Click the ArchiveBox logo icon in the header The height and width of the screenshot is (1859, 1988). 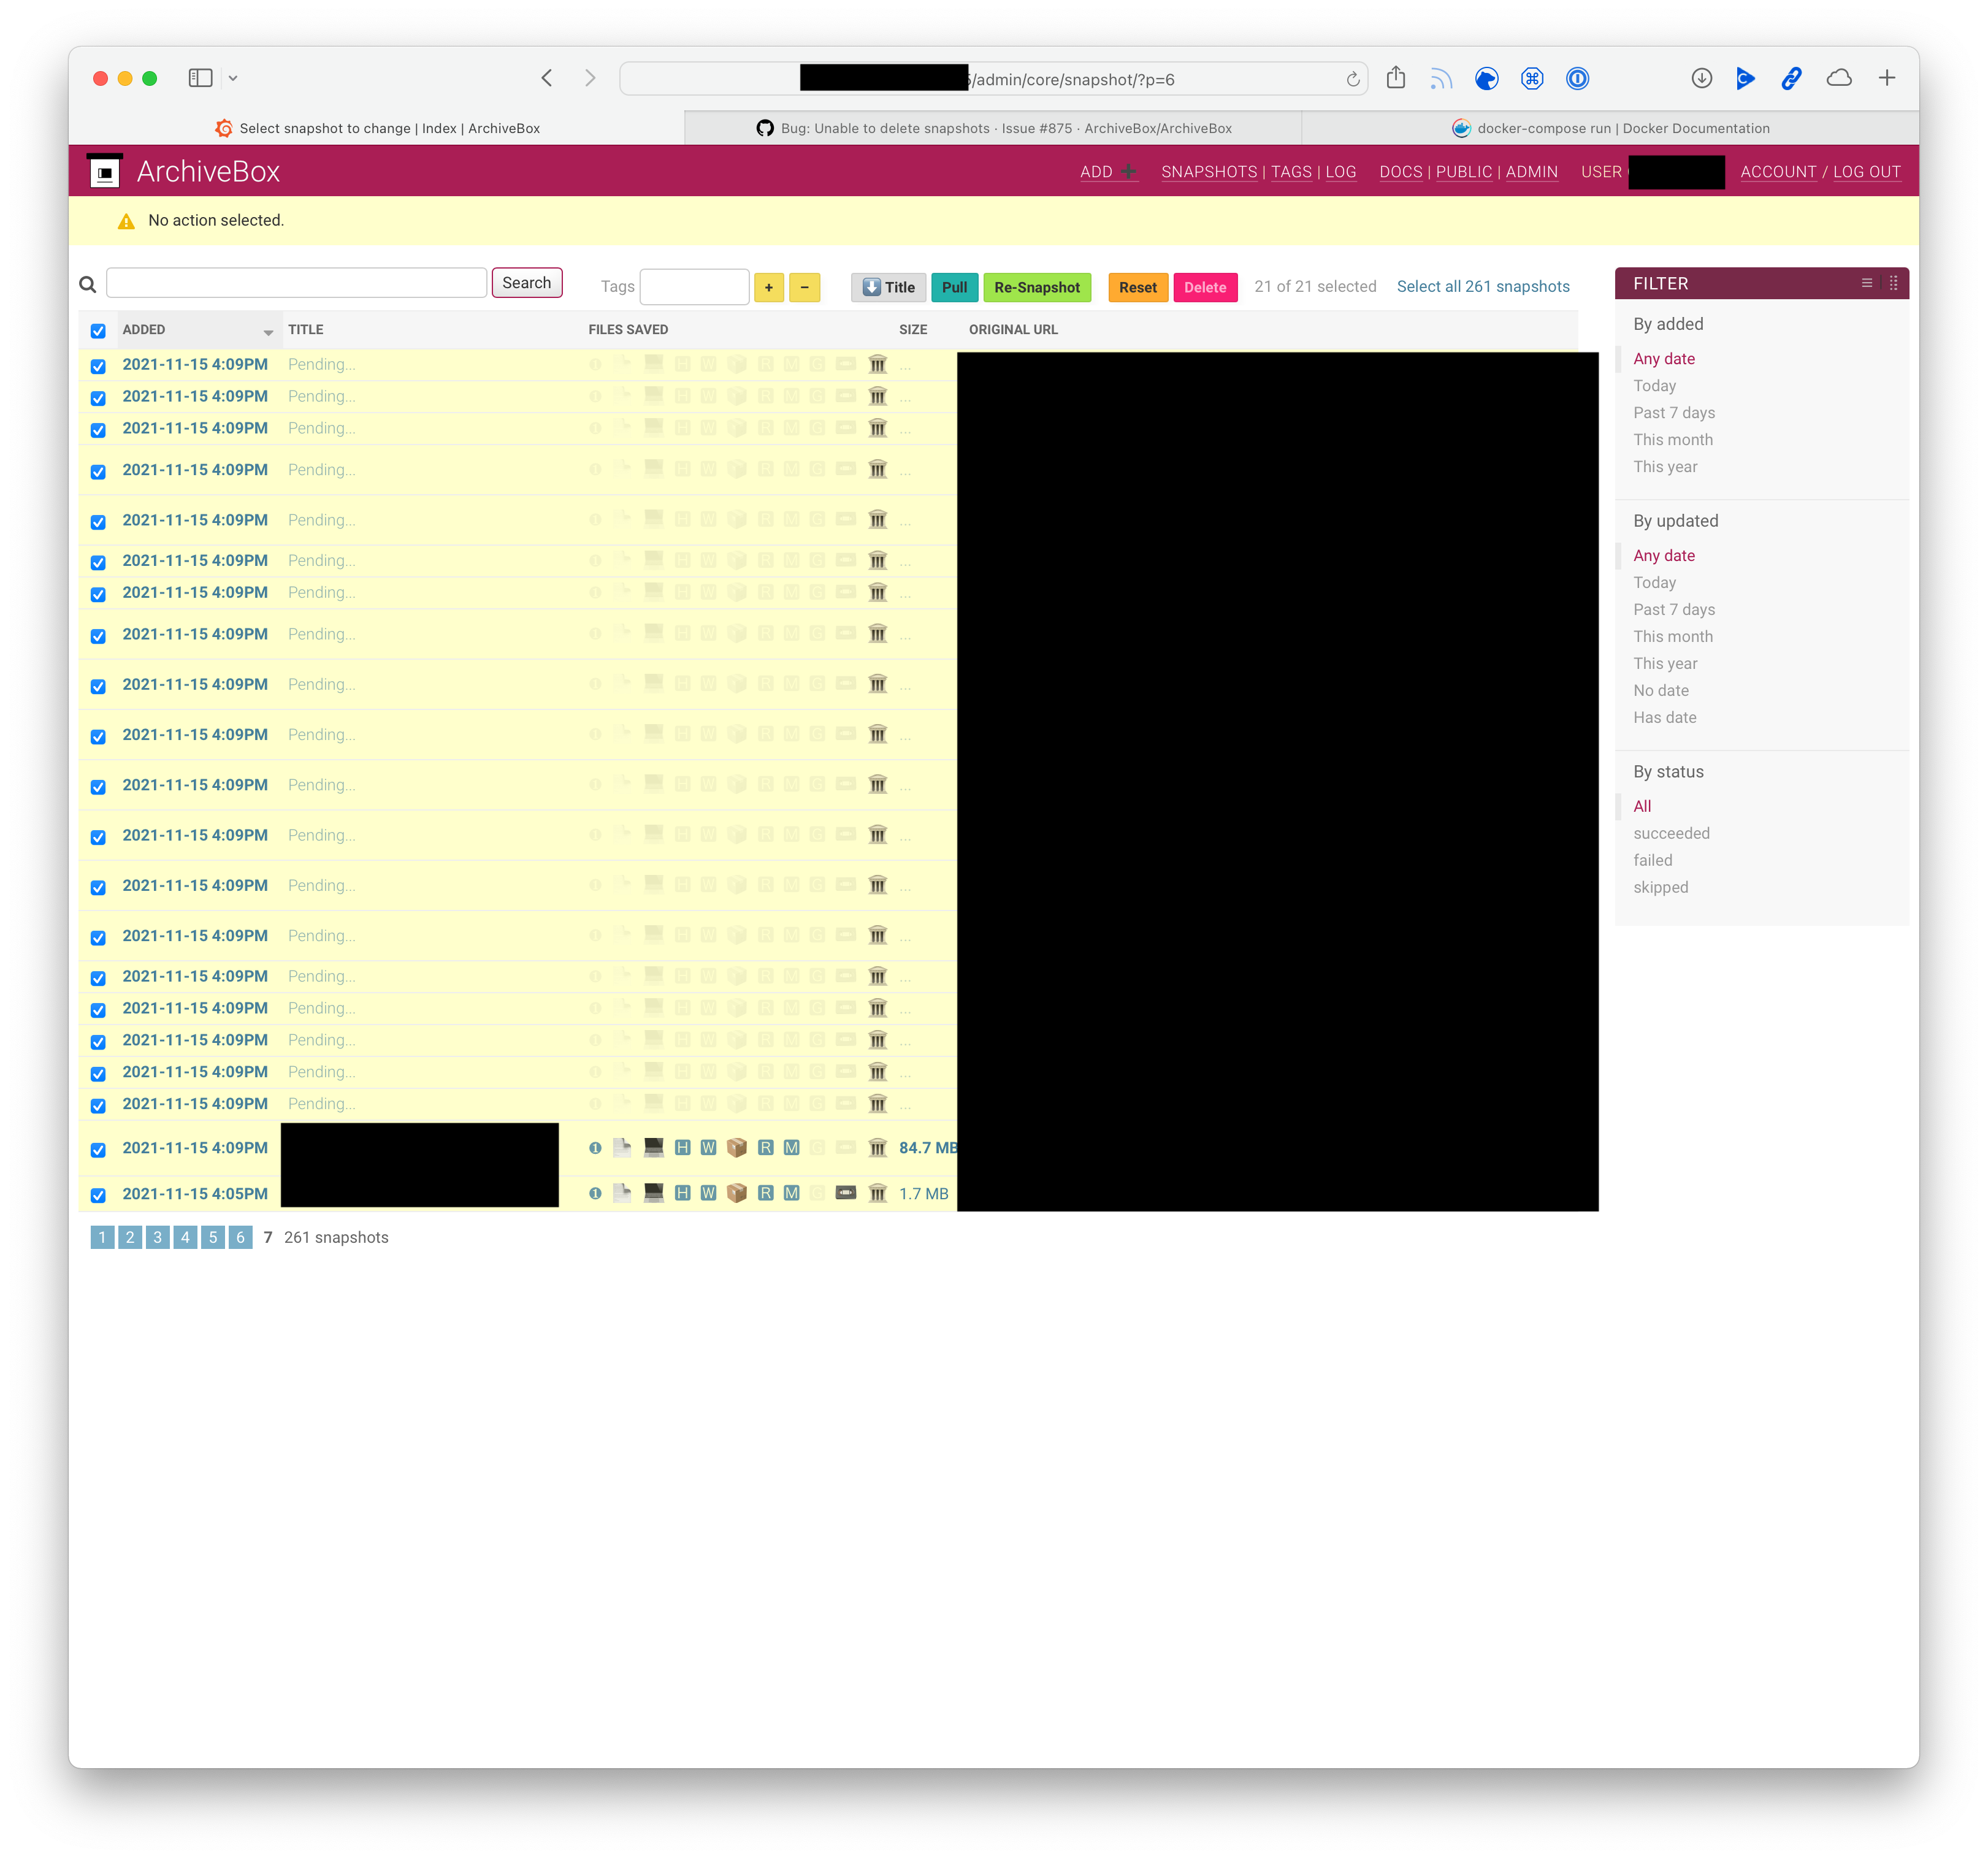click(105, 172)
